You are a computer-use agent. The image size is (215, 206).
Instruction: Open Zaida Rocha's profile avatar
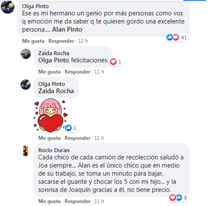coord(25,54)
